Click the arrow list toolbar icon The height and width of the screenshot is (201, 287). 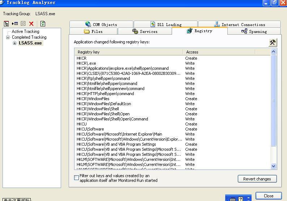pos(15,23)
